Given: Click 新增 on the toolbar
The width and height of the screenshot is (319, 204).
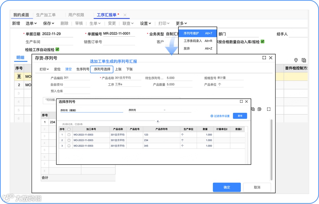Looking at the screenshot, I should 16,23.
